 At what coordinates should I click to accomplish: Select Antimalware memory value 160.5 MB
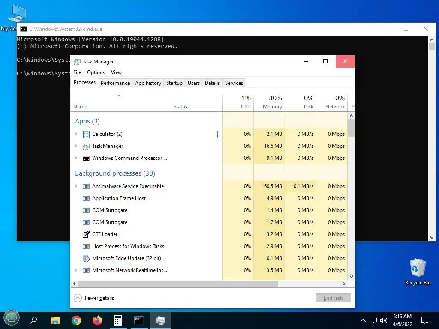(272, 186)
